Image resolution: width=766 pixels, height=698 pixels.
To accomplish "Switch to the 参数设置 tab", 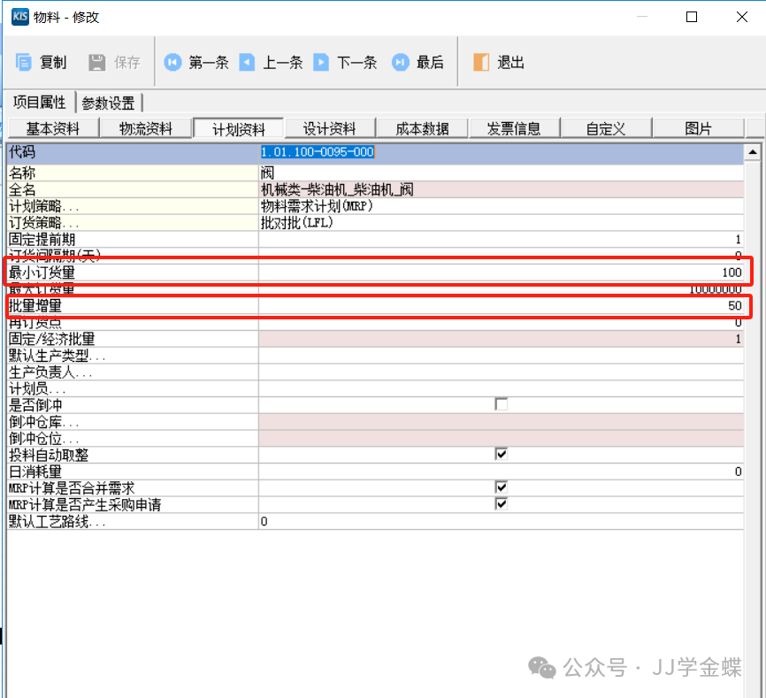I will click(108, 104).
